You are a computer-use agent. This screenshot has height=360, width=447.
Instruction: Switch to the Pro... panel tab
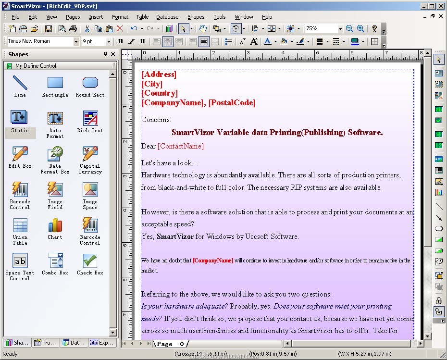click(45, 343)
